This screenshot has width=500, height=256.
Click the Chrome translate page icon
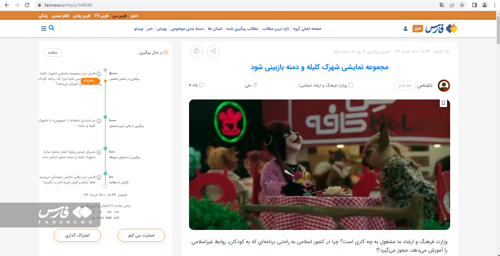(x=442, y=5)
